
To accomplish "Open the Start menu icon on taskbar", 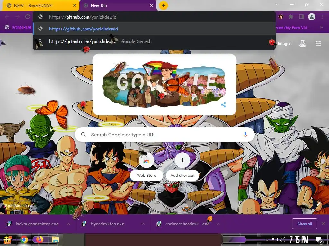I will click(x=8, y=240).
